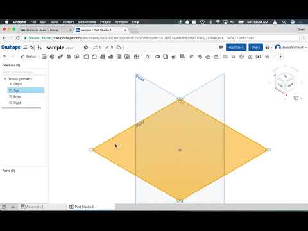Click the plus icon to insert new tab
The height and width of the screenshot is (231, 308).
click(x=13, y=207)
